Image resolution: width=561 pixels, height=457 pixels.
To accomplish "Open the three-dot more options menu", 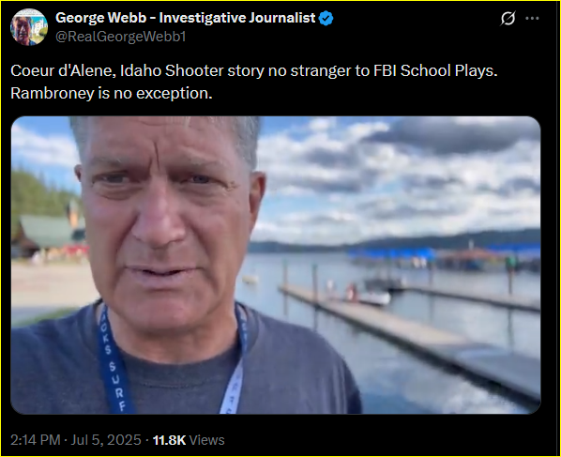I will click(x=532, y=18).
